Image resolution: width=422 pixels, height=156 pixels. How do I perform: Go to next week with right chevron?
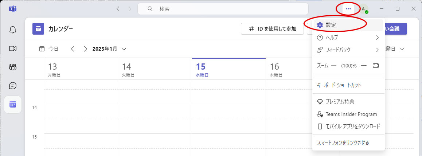[85, 49]
